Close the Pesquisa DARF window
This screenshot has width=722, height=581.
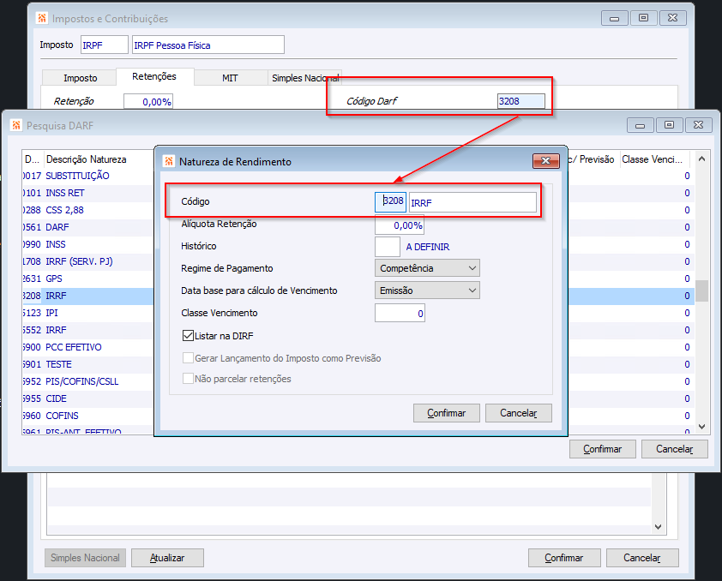click(x=698, y=125)
